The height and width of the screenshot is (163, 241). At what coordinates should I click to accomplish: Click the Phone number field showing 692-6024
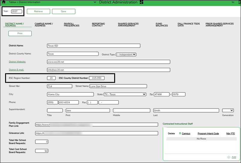point(69,102)
